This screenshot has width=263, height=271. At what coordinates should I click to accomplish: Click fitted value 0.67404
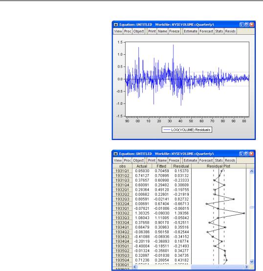tap(162, 204)
